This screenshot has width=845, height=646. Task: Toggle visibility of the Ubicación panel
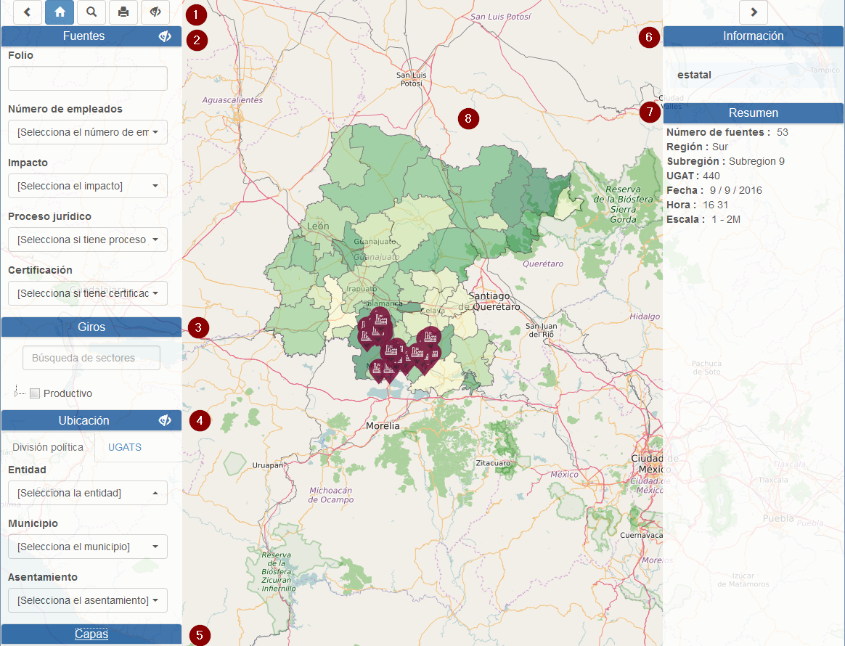(165, 420)
